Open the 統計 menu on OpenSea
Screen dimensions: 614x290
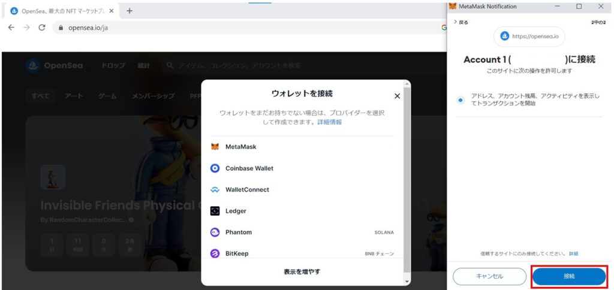143,65
